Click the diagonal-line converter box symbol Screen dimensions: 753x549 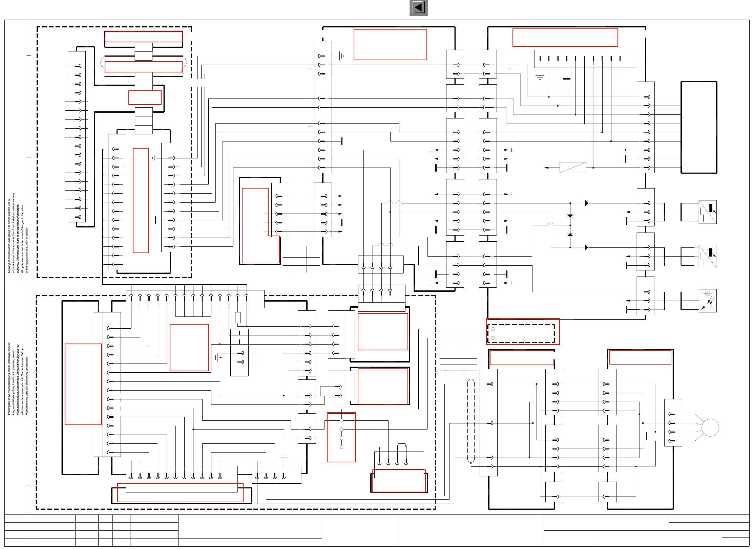[x=572, y=168]
